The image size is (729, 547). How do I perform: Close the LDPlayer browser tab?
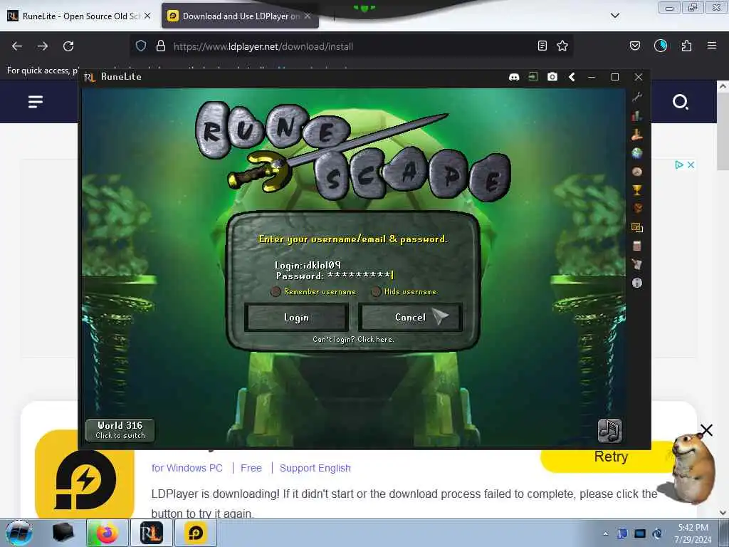[x=308, y=16]
